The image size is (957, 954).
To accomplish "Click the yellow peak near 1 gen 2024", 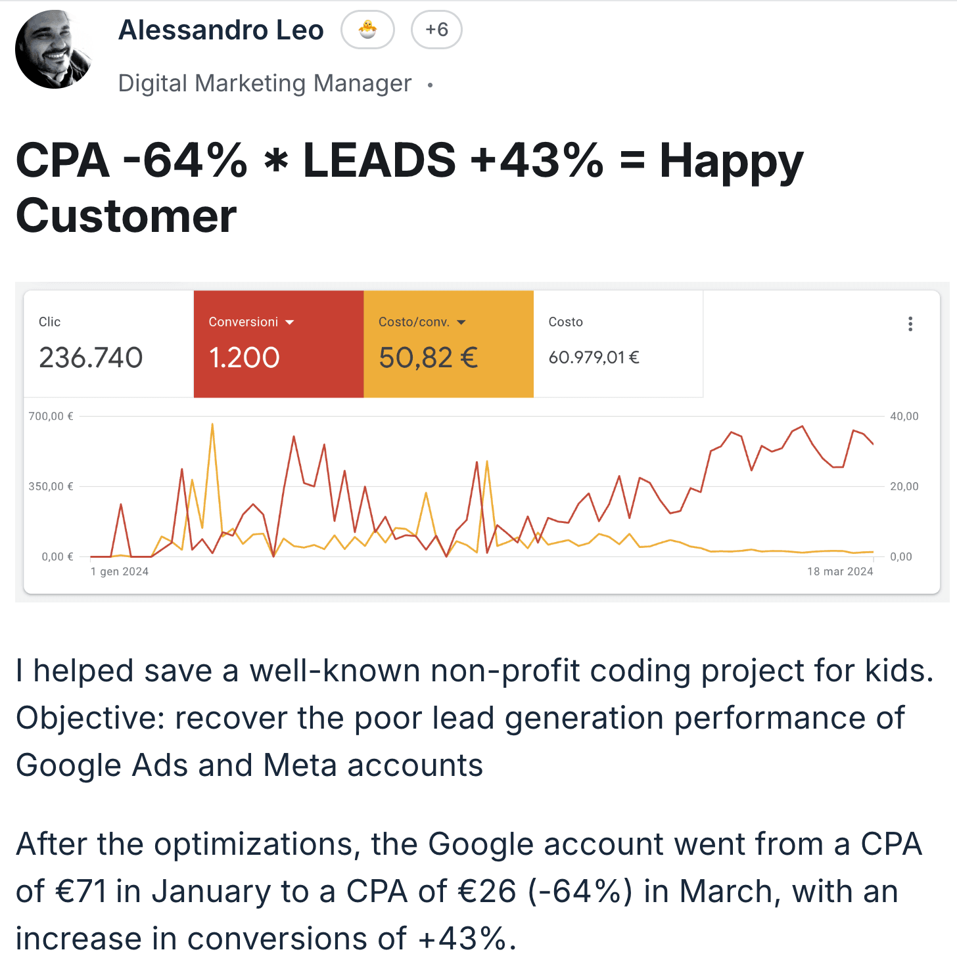I will pyautogui.click(x=213, y=424).
